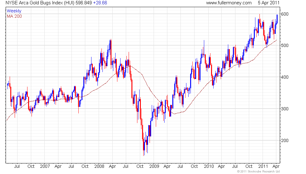The width and height of the screenshot is (306, 174).
Task: Click the 2009 year label on the time axis
Action: [x=154, y=166]
